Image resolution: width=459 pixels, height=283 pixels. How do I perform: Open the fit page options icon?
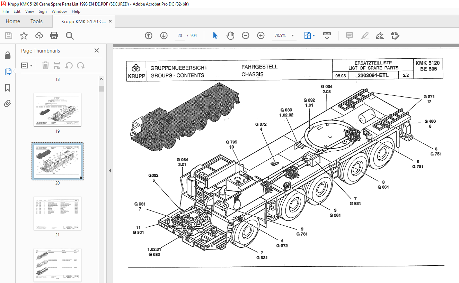tap(309, 36)
